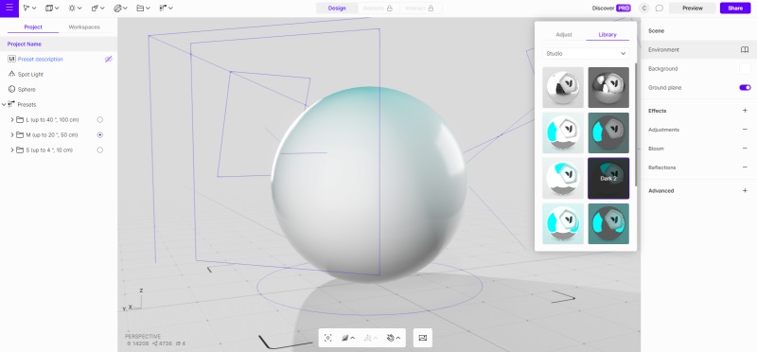Viewport: 757px width, 352px height.
Task: Select the S (up to 4") preset radio
Action: pos(100,150)
